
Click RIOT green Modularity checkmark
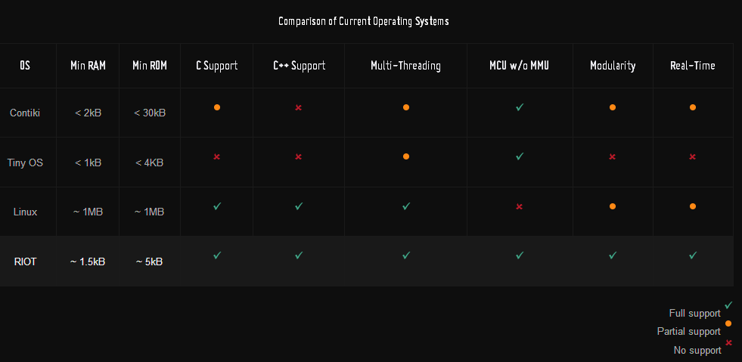click(613, 255)
